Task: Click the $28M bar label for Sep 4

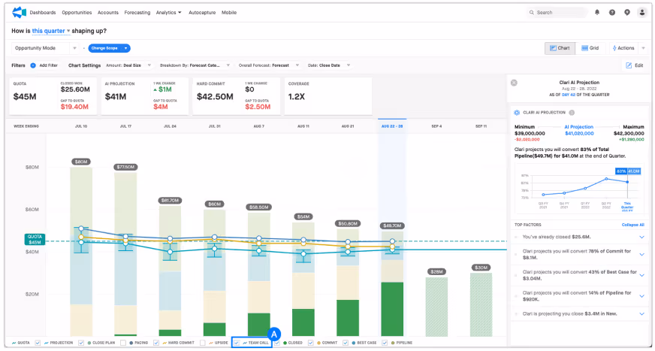Action: click(x=436, y=272)
